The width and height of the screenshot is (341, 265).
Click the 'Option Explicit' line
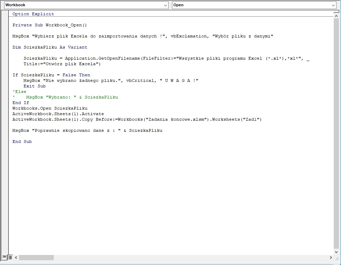pos(33,14)
